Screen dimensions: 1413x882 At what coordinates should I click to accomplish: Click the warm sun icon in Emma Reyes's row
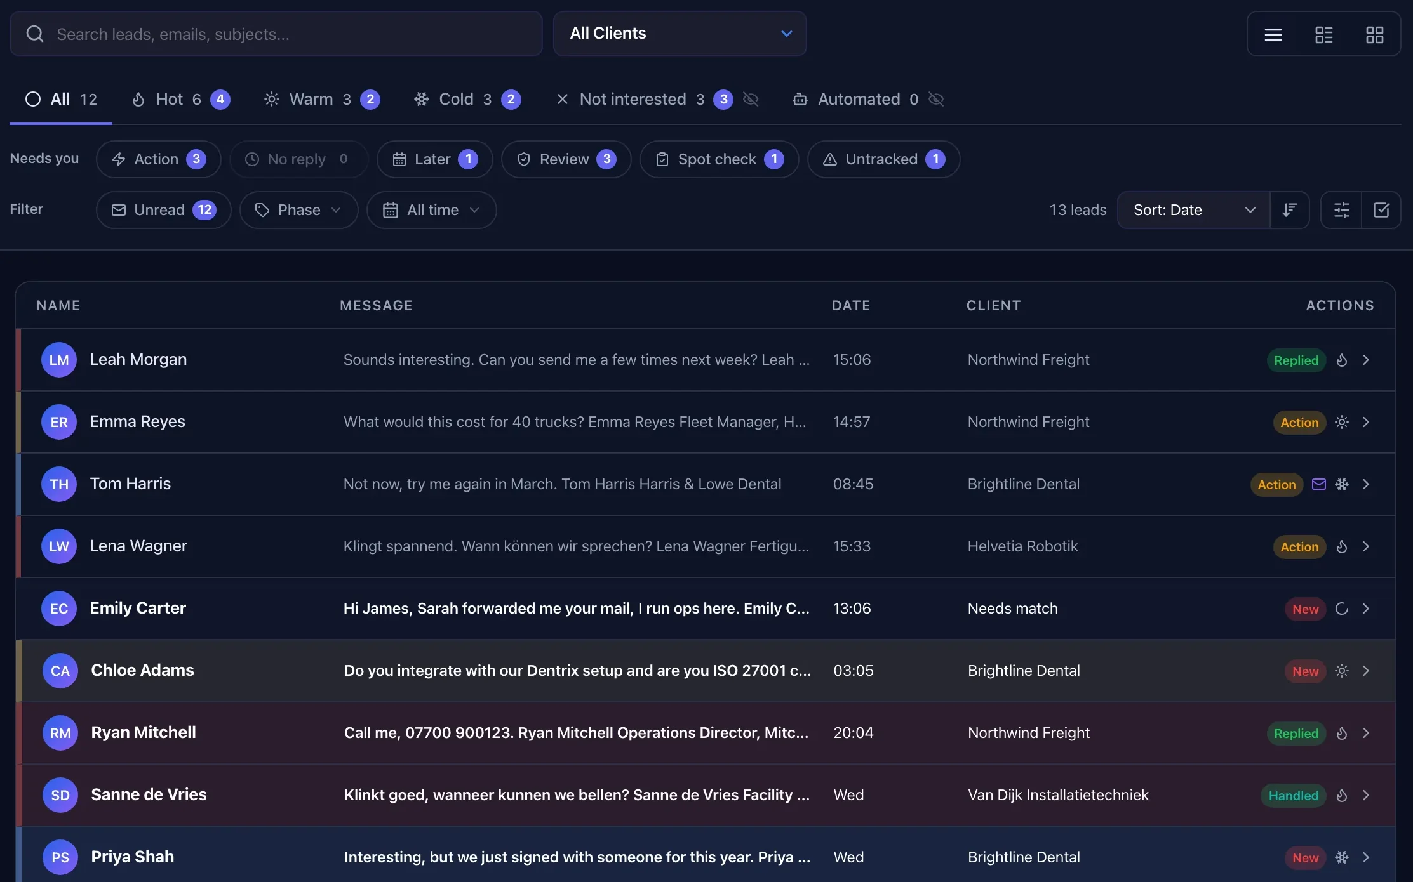(1341, 422)
